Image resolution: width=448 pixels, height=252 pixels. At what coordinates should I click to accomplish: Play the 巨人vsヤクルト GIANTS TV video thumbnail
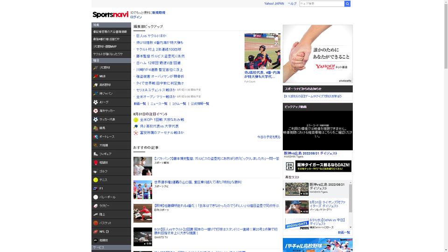143,237
